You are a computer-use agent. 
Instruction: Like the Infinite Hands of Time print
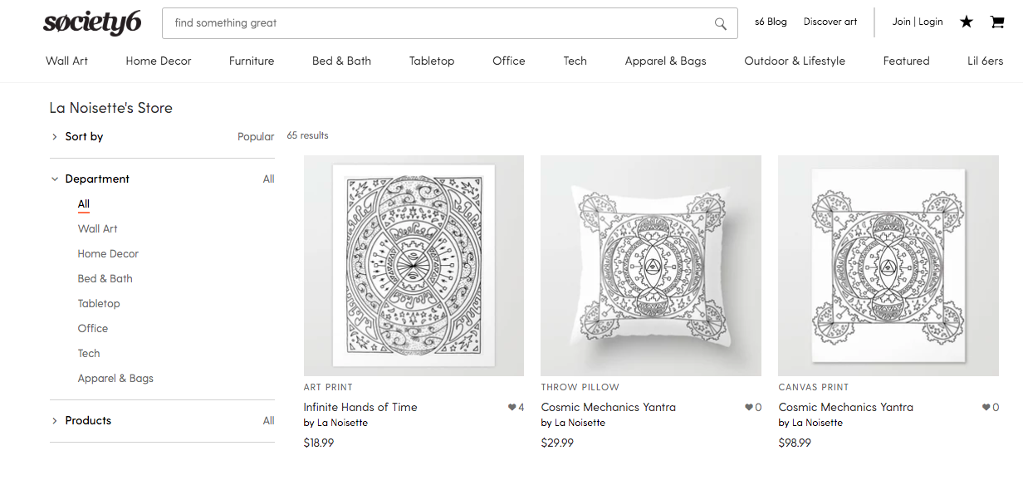pos(512,408)
